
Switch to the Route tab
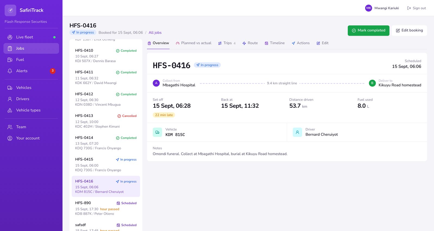pos(250,43)
